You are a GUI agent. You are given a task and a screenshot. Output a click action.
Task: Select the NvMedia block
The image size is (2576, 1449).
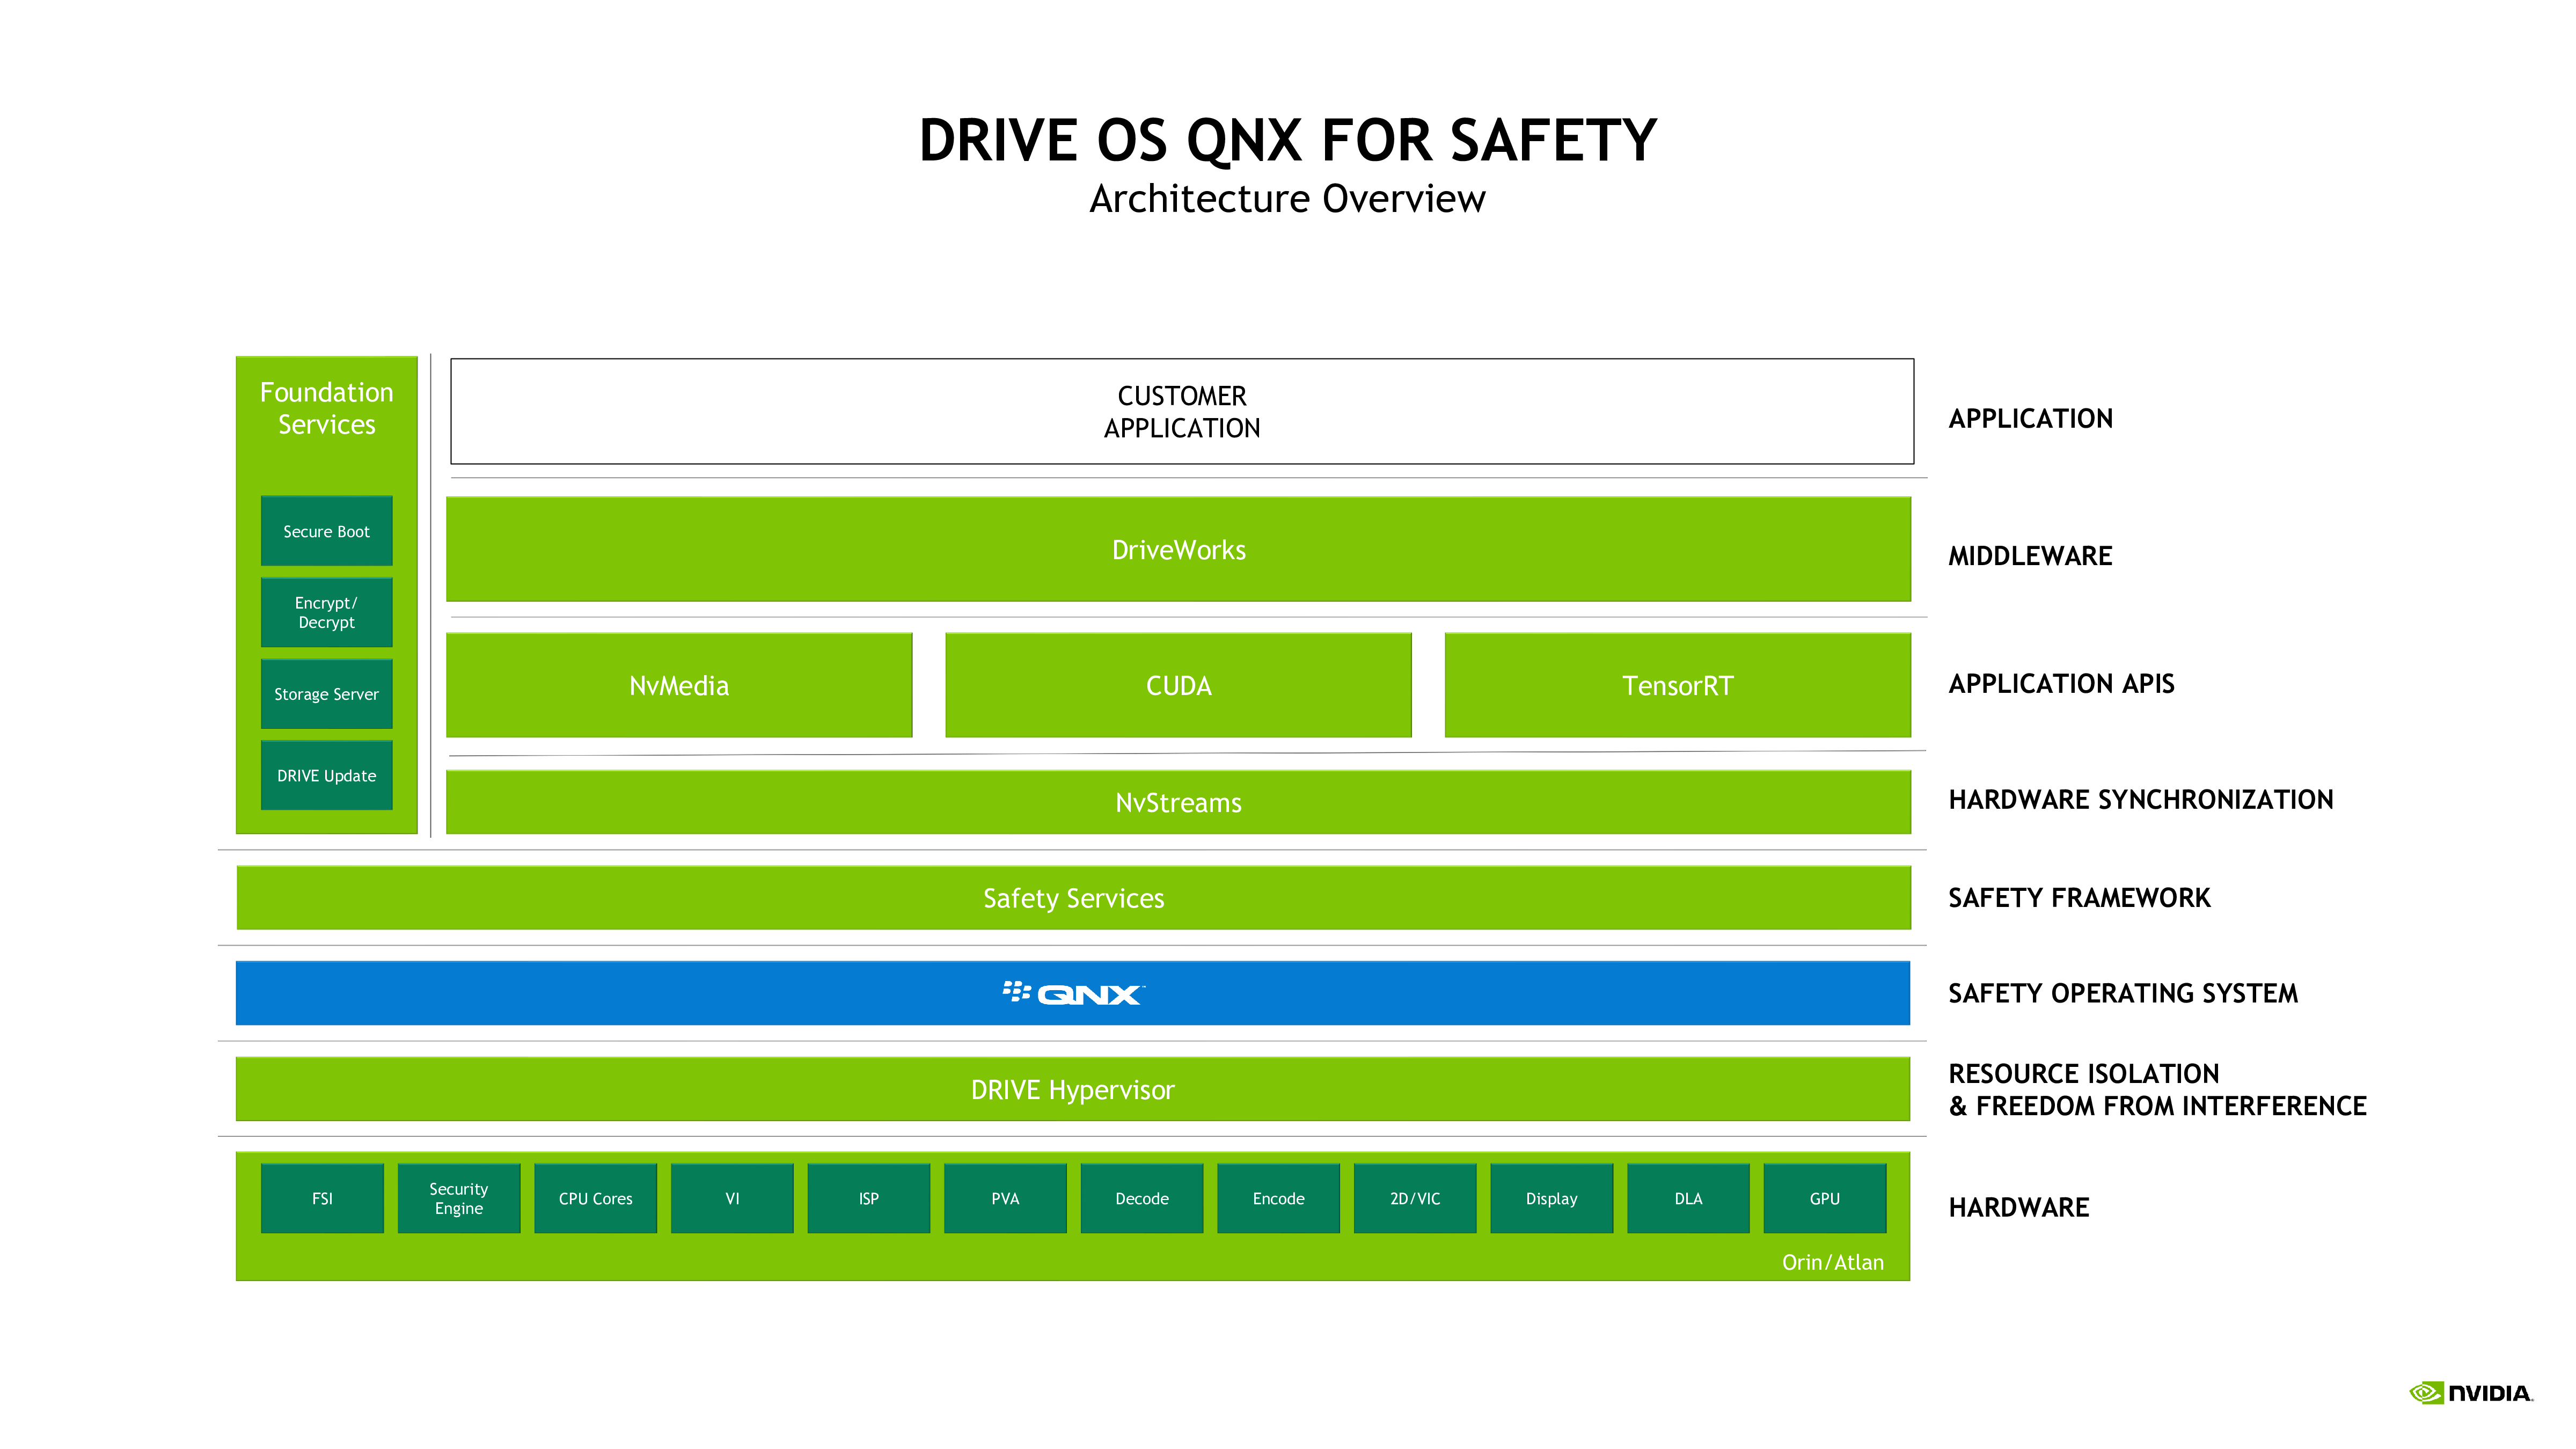(x=679, y=685)
